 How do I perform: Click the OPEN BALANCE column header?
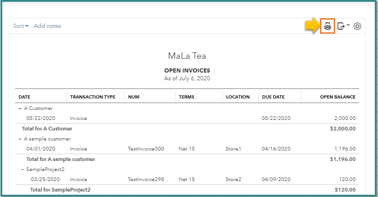(x=338, y=97)
